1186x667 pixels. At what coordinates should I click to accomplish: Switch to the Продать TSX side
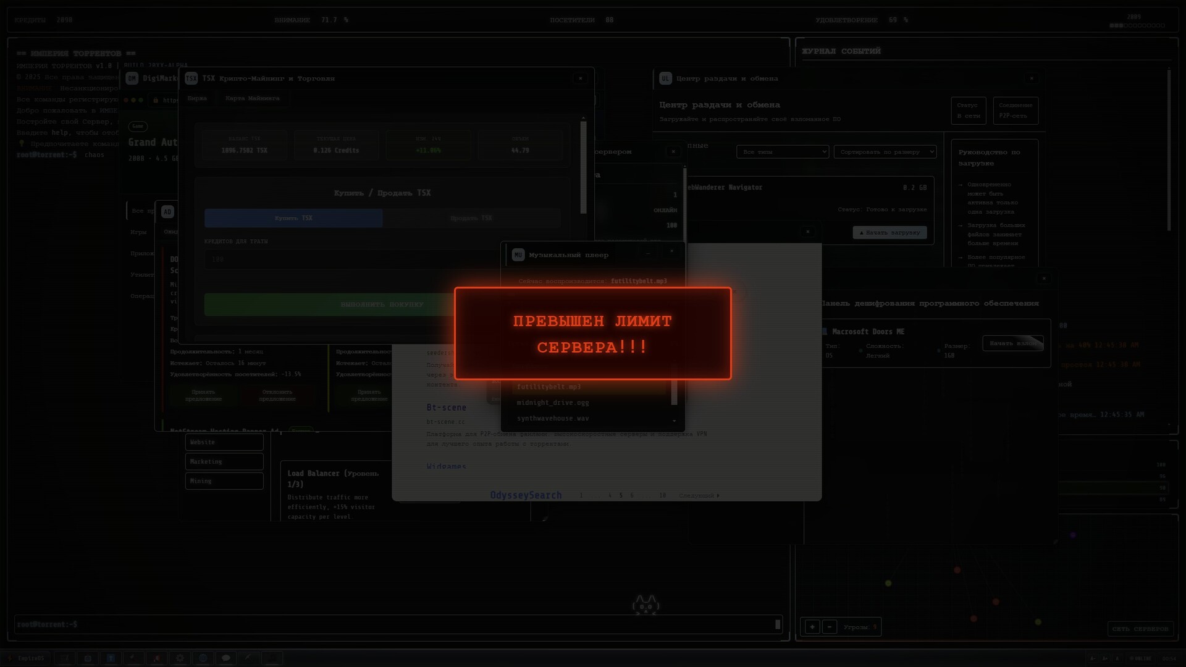[x=471, y=218]
